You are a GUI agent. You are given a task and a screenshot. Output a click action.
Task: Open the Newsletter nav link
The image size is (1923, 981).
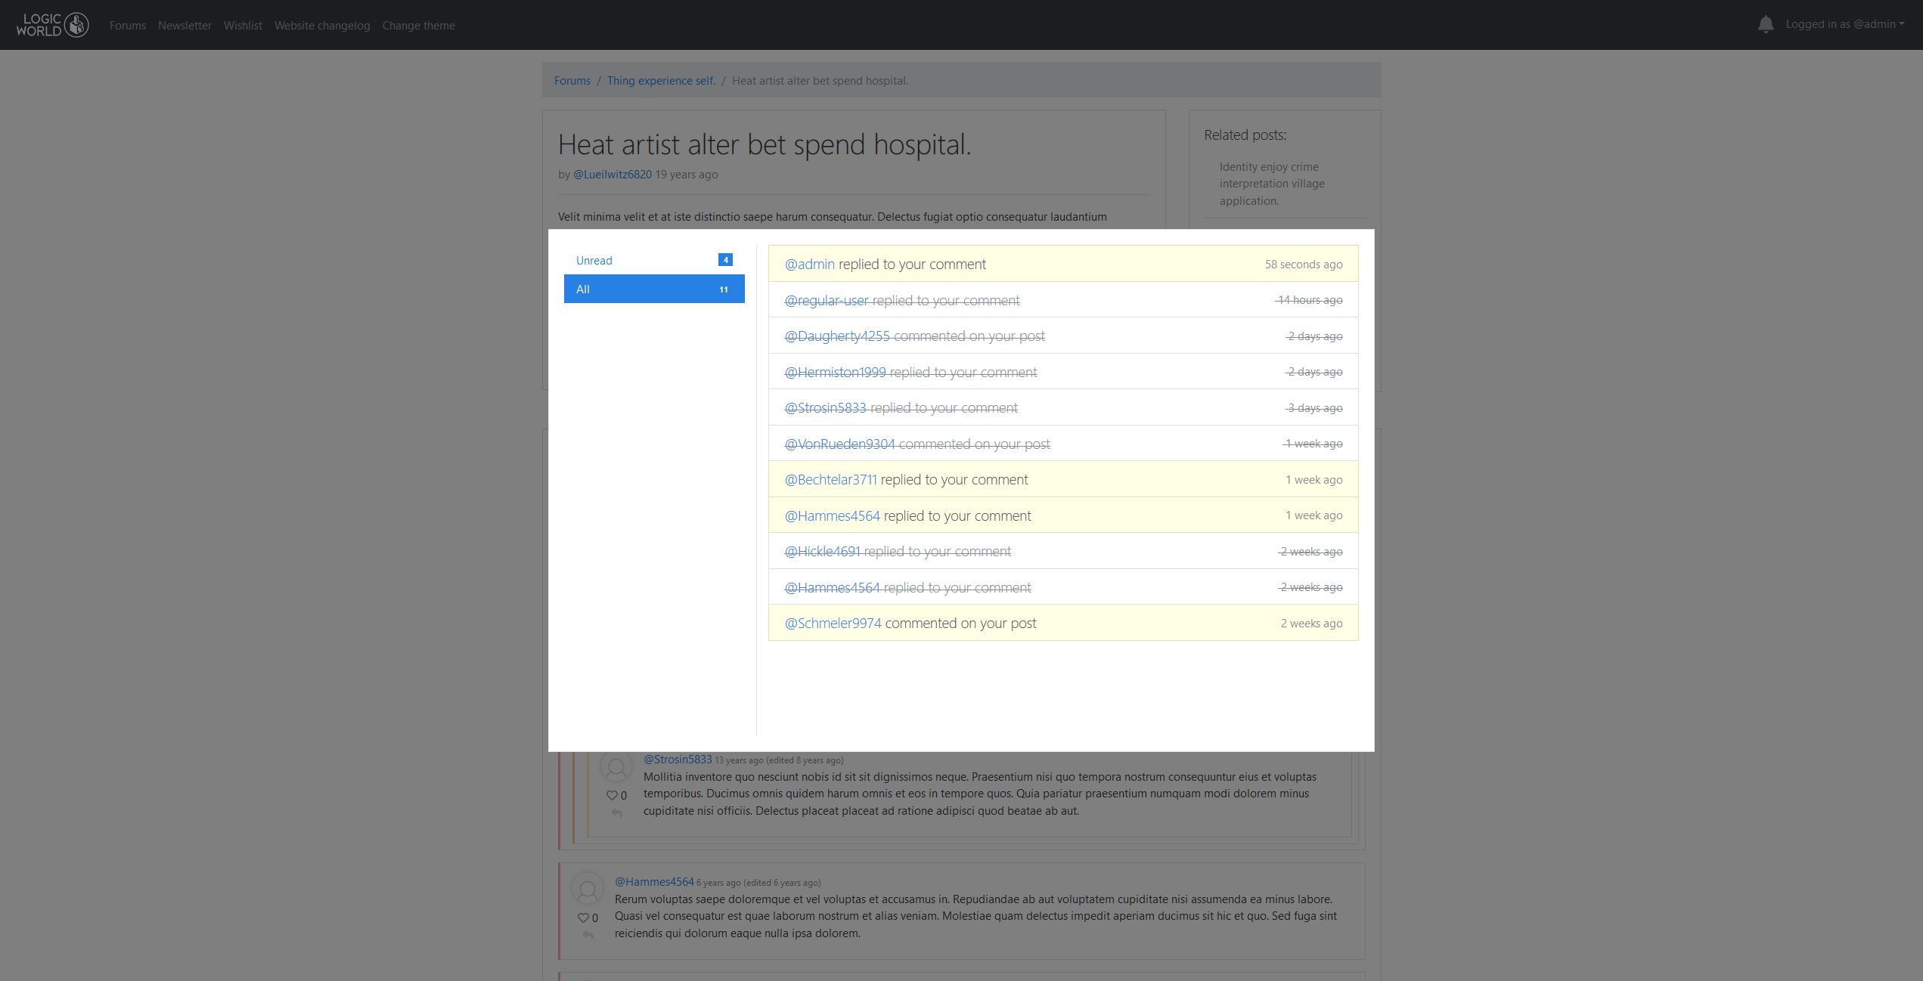[x=185, y=26]
